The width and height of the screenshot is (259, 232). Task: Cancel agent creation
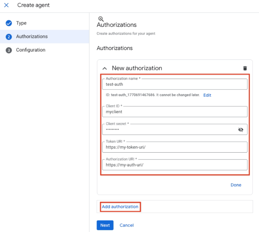pyautogui.click(x=126, y=225)
